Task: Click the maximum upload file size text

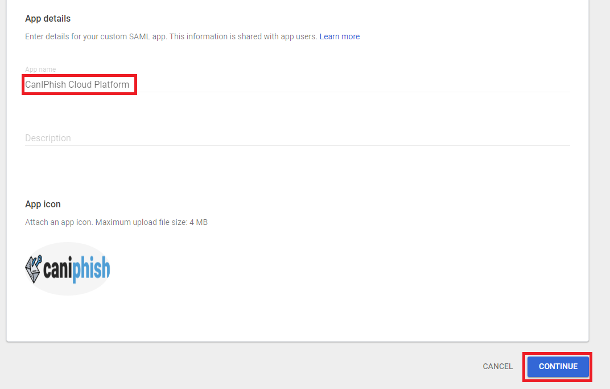Action: point(116,222)
